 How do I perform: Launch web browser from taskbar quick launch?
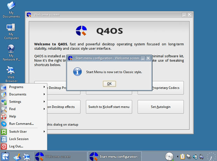[27, 157]
